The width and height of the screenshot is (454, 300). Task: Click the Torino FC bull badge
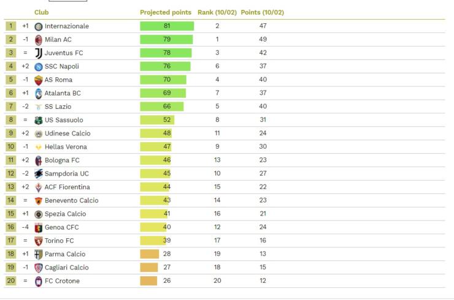39,241
